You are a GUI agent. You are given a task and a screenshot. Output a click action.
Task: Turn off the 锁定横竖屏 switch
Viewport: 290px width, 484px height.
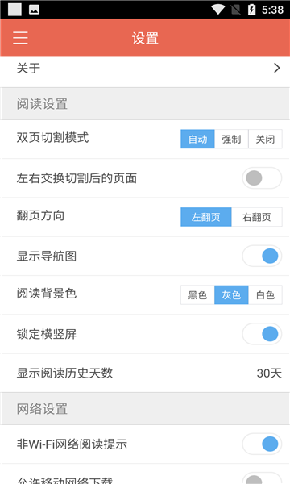(262, 334)
